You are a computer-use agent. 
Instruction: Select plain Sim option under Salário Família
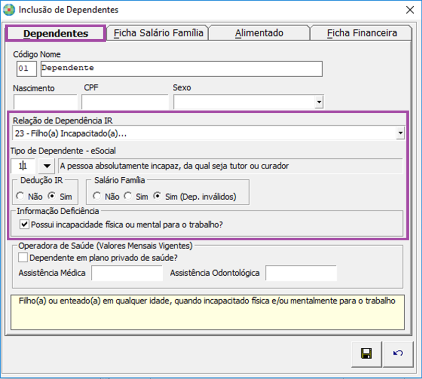[x=128, y=196]
